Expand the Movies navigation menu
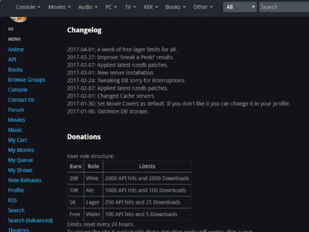 click(59, 7)
